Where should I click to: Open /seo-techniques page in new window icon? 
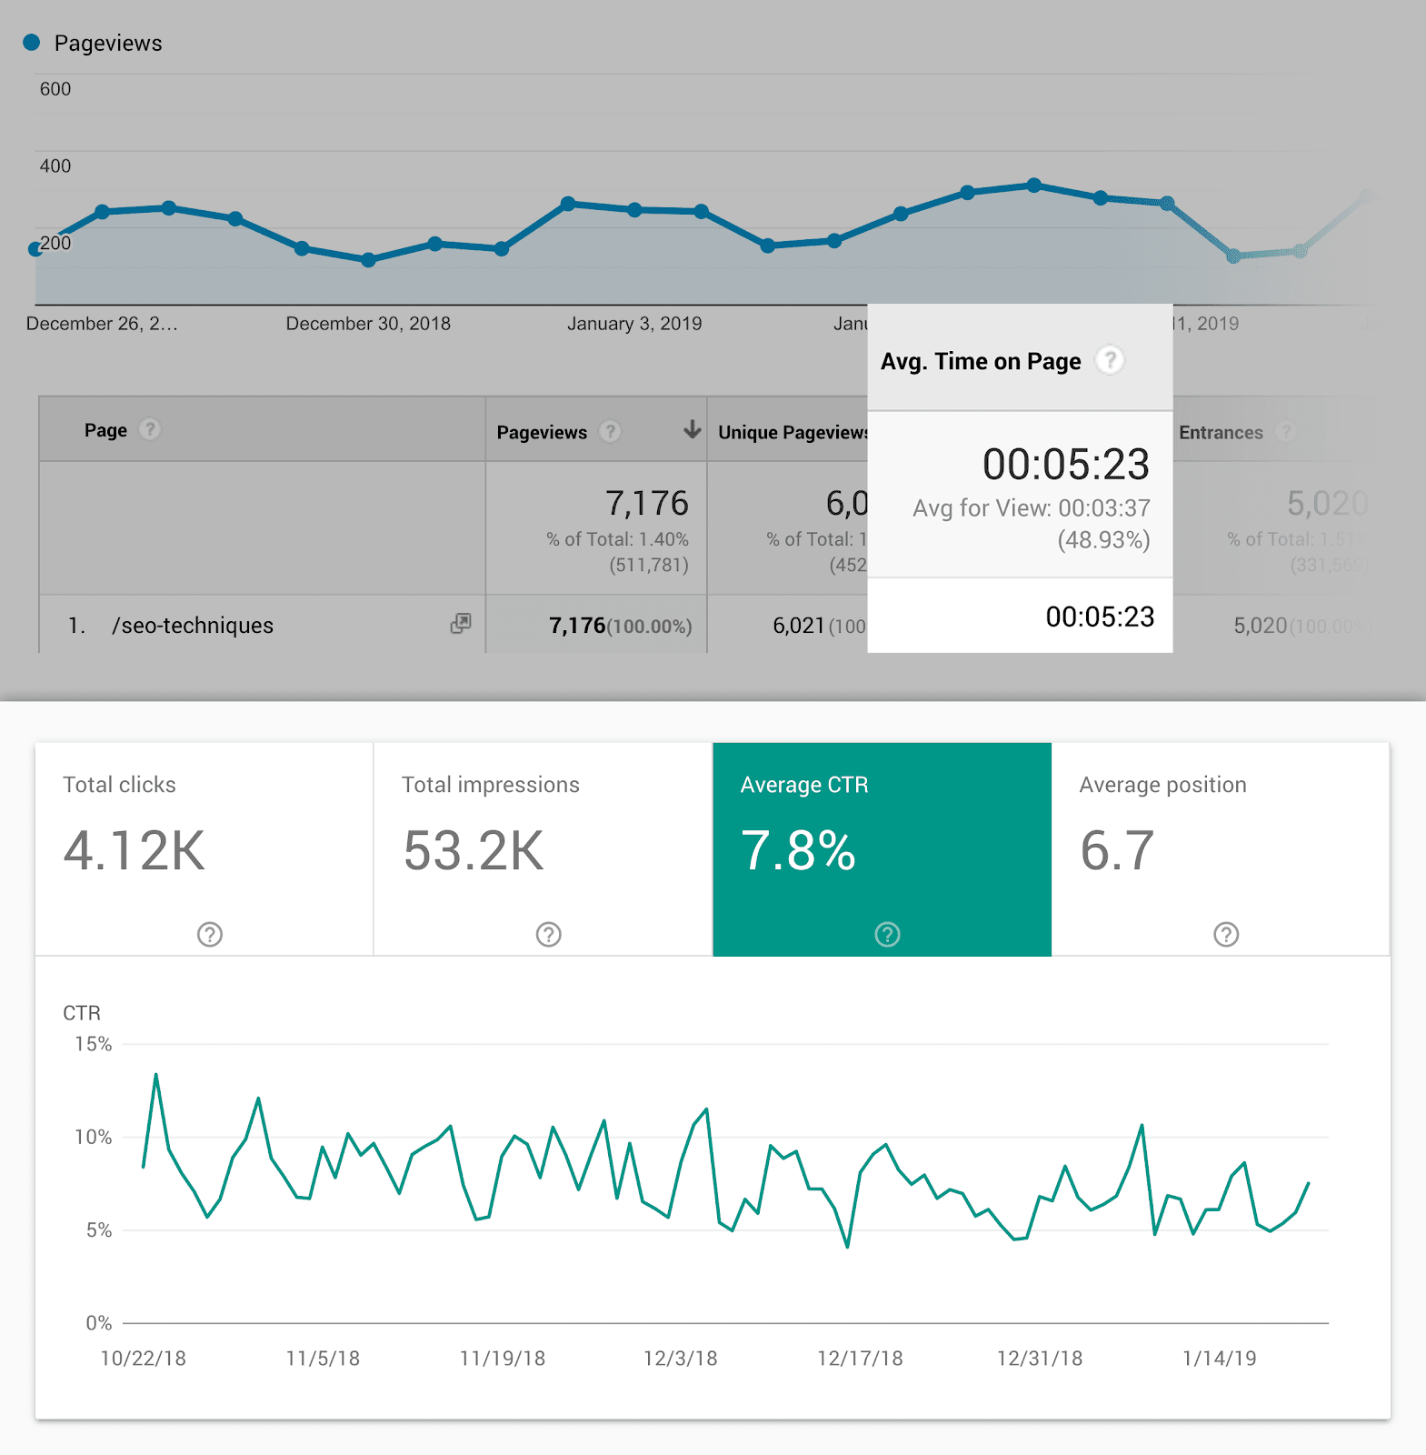tap(461, 624)
